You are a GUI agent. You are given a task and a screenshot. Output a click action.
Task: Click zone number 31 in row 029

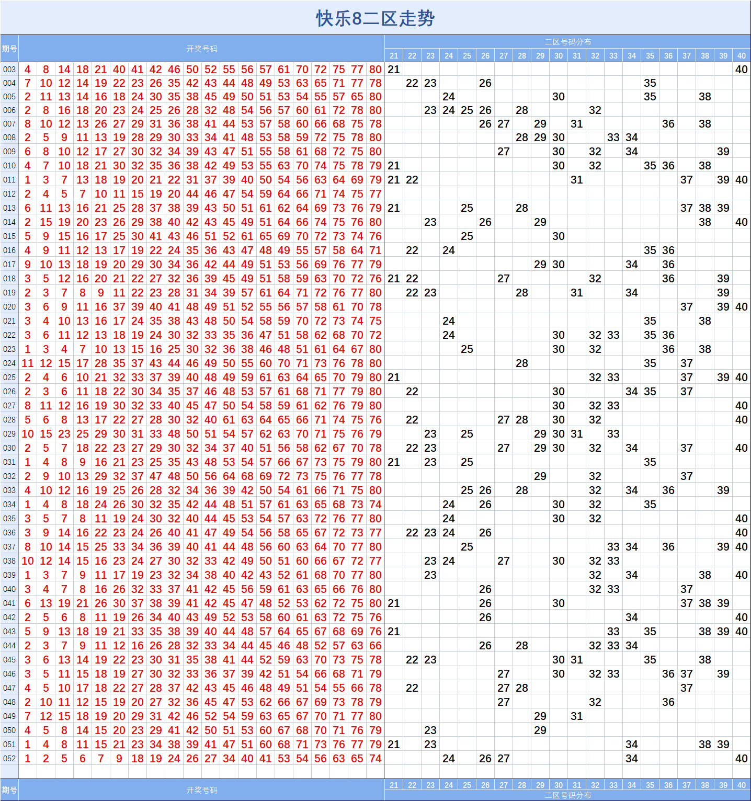(577, 434)
